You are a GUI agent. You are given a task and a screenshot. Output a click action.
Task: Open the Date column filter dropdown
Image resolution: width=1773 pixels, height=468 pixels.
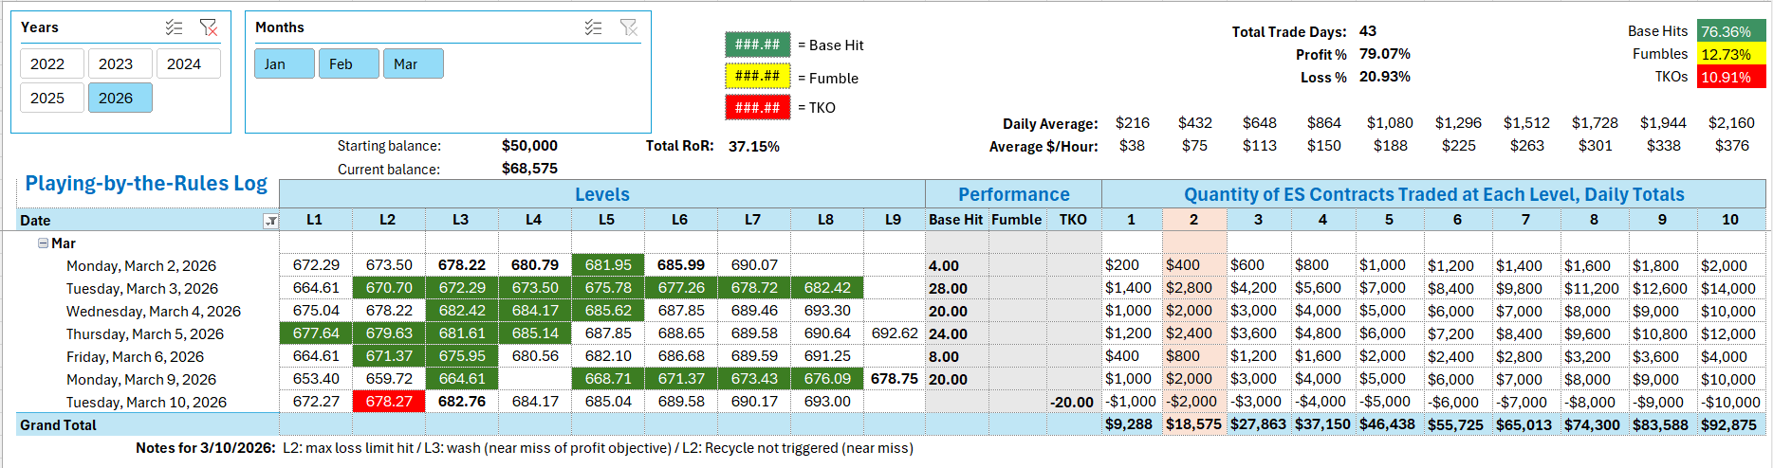270,221
